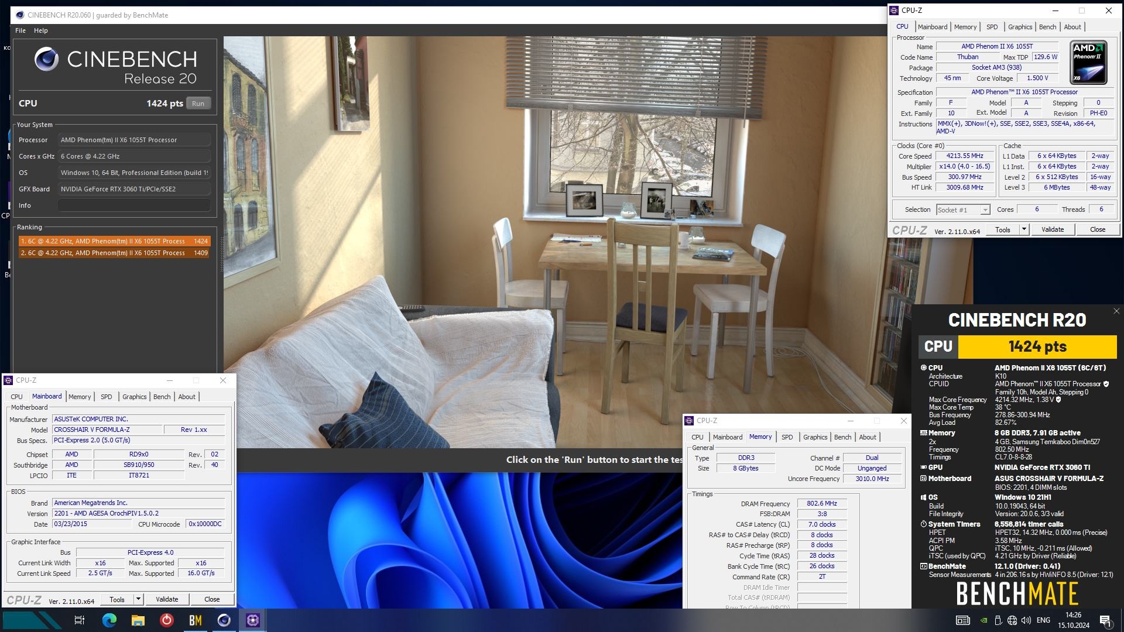Image resolution: width=1124 pixels, height=632 pixels.
Task: Click the verified shield icon next to CPUID
Action: coord(1106,384)
